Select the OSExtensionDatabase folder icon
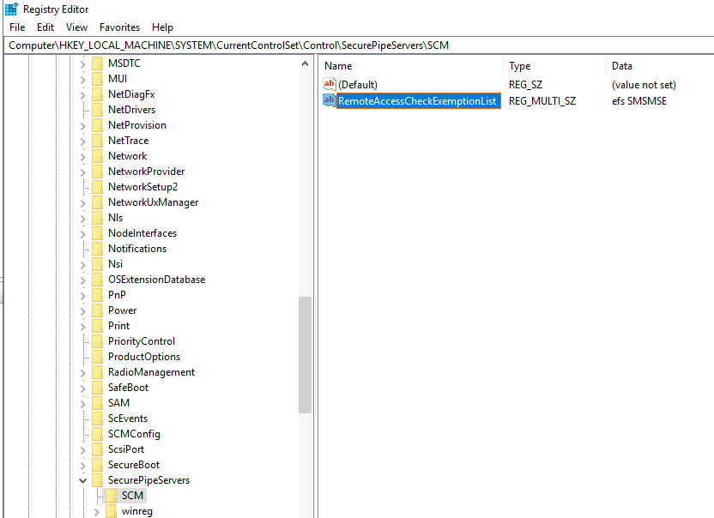 (x=97, y=280)
